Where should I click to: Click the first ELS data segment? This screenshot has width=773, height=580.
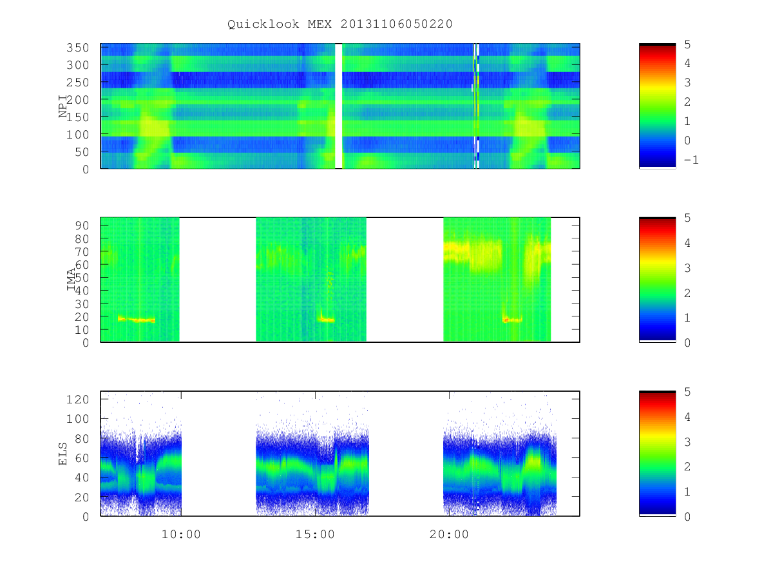pyautogui.click(x=141, y=454)
